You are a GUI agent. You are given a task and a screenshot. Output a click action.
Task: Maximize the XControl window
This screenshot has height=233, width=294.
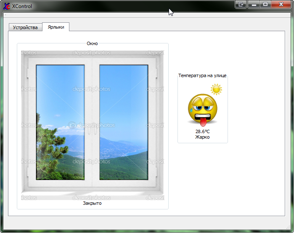click(265, 4)
